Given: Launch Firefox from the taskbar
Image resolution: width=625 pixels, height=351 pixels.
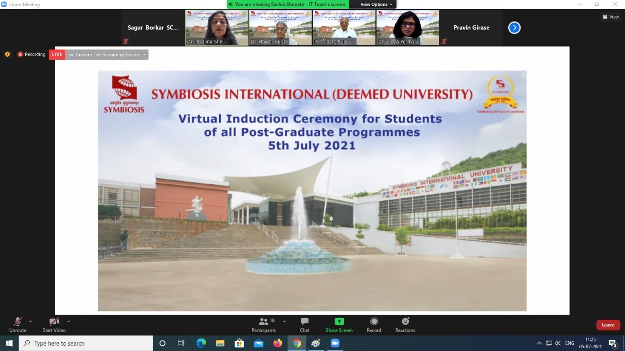Looking at the screenshot, I should (278, 343).
